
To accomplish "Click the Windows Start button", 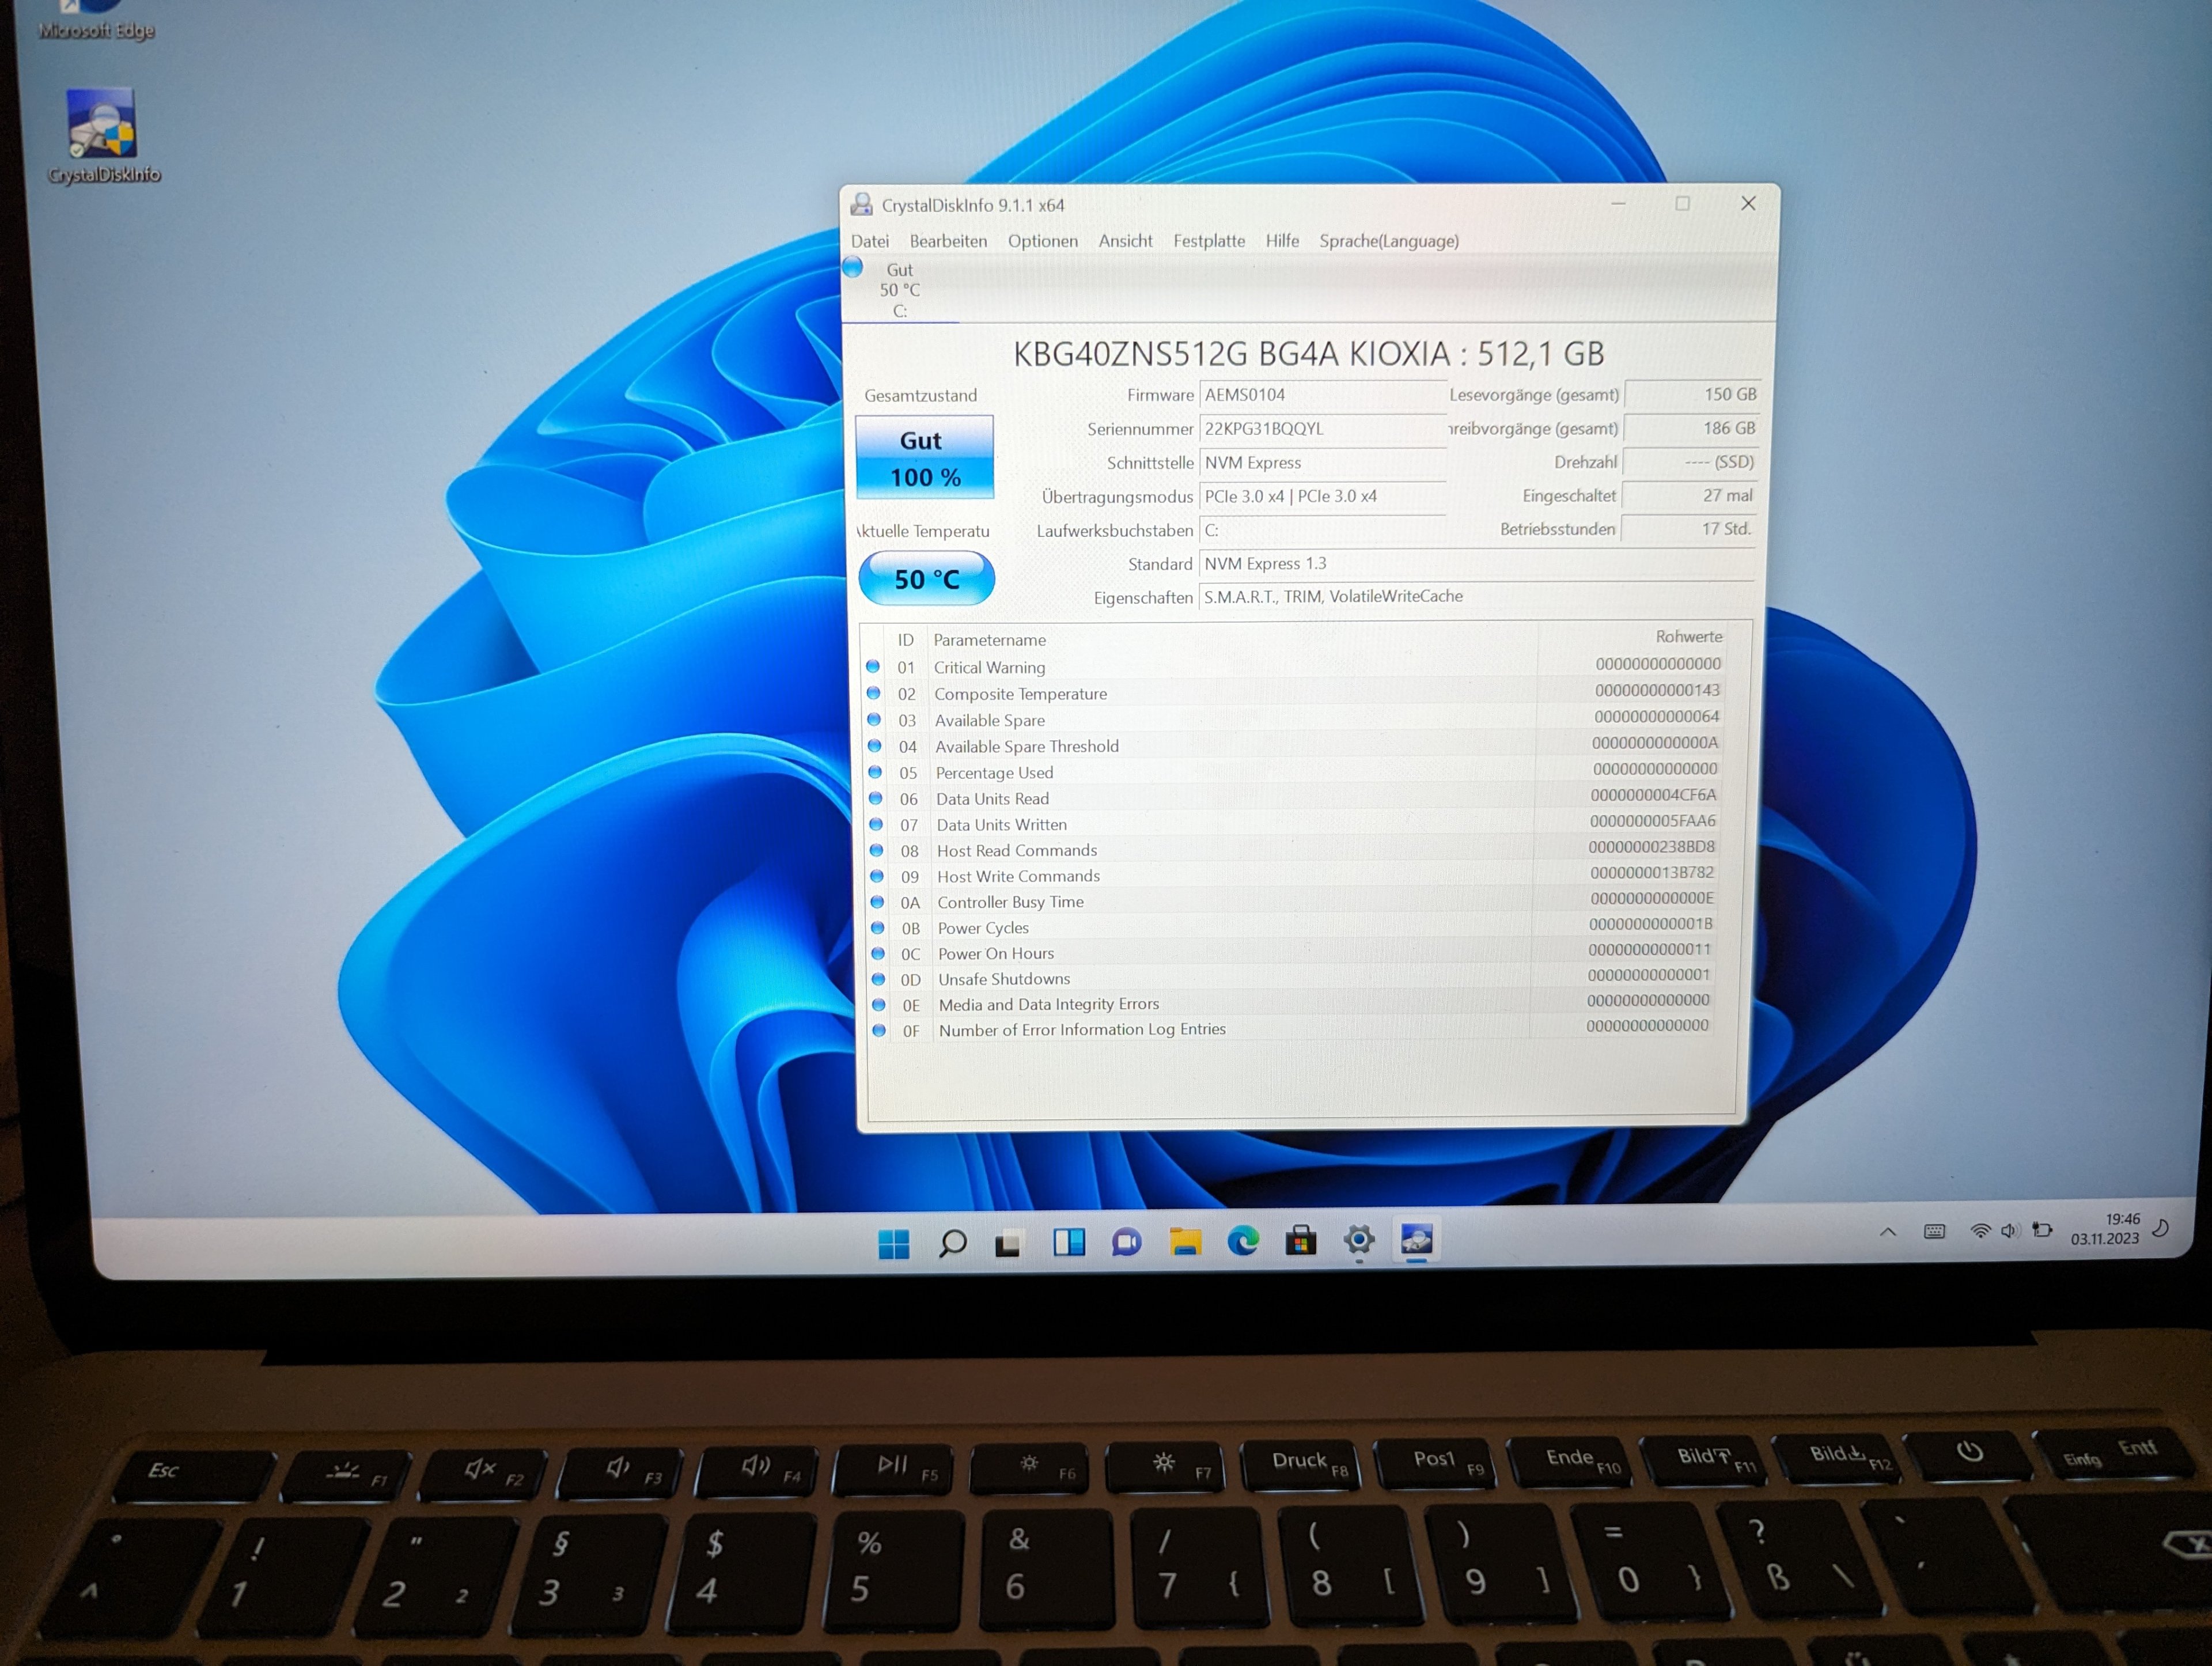I will [893, 1243].
